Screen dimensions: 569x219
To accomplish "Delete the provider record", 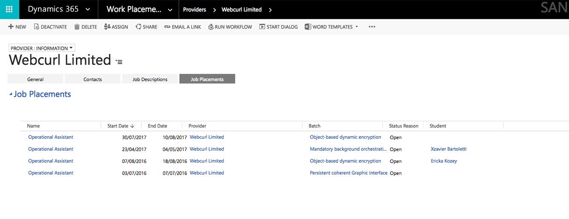I will [86, 27].
